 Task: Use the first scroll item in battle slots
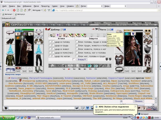[51, 35]
